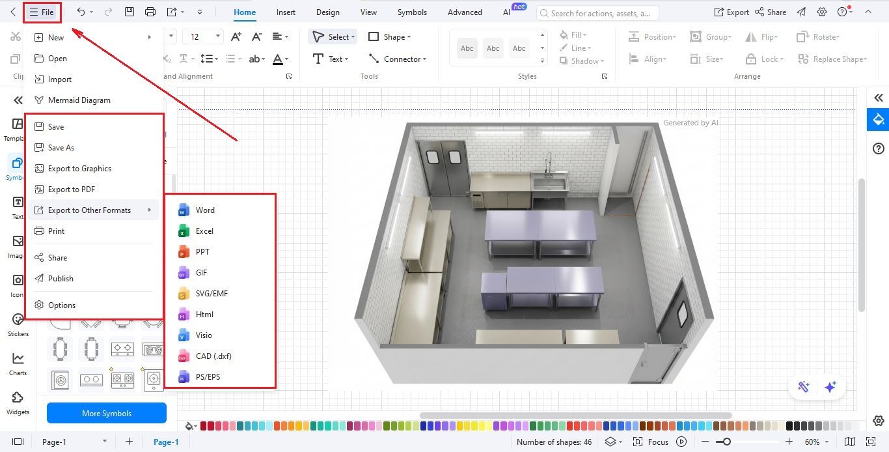Click the Share button at top right
This screenshot has width=889, height=452.
(x=771, y=12)
